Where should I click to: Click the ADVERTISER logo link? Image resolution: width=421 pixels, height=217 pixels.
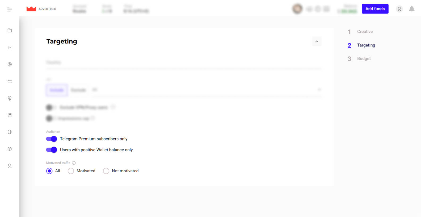click(41, 9)
